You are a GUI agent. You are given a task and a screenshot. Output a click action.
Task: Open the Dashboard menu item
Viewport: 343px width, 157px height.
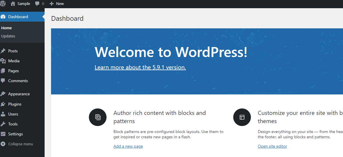point(22,17)
